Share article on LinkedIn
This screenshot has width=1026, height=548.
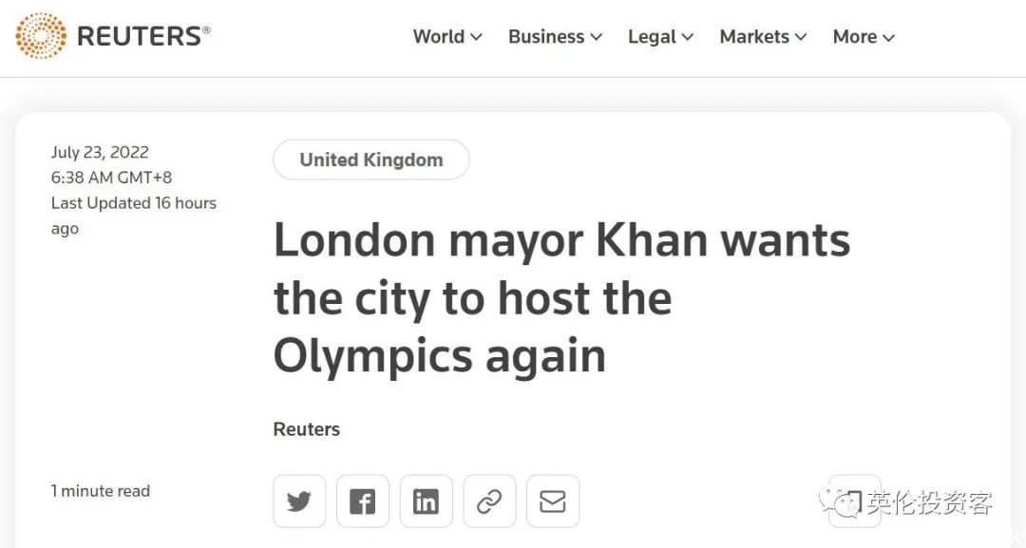coord(426,501)
